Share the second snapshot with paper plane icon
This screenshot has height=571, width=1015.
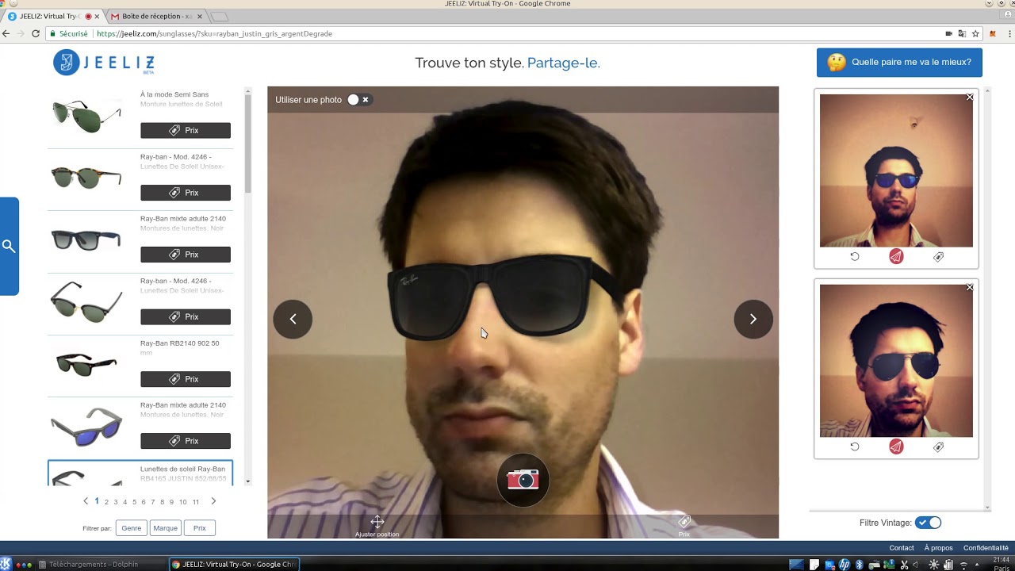[896, 447]
